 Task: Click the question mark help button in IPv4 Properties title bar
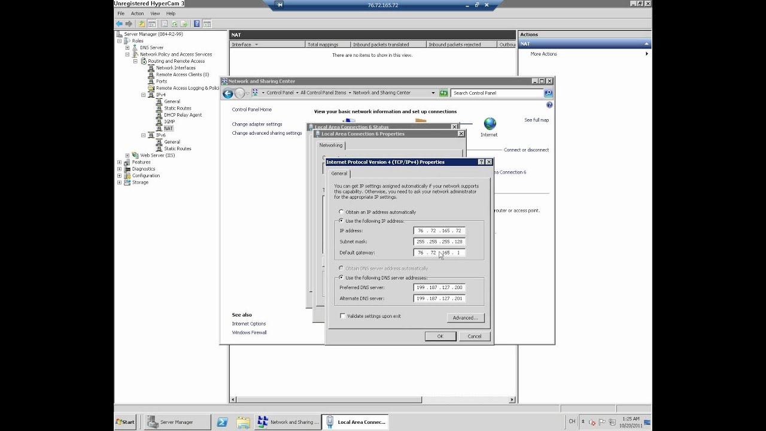click(481, 162)
